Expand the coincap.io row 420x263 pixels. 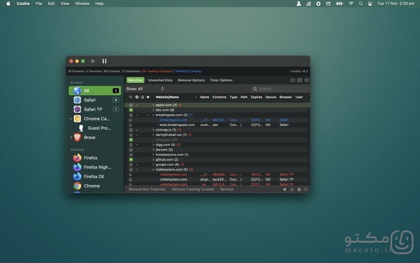coord(153,130)
